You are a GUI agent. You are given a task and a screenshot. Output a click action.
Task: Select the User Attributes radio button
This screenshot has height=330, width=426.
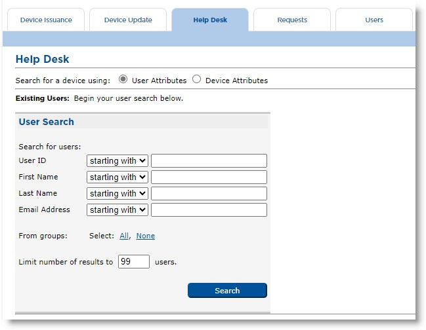[x=123, y=80]
